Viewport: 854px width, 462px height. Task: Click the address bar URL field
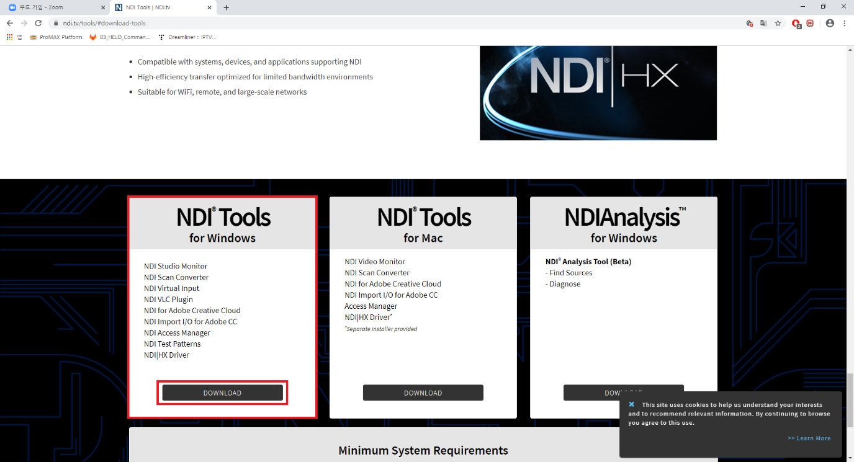click(372, 23)
